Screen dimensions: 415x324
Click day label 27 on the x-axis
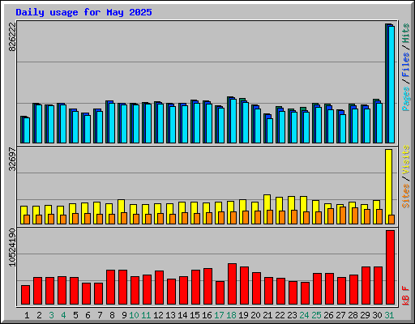click(x=340, y=315)
